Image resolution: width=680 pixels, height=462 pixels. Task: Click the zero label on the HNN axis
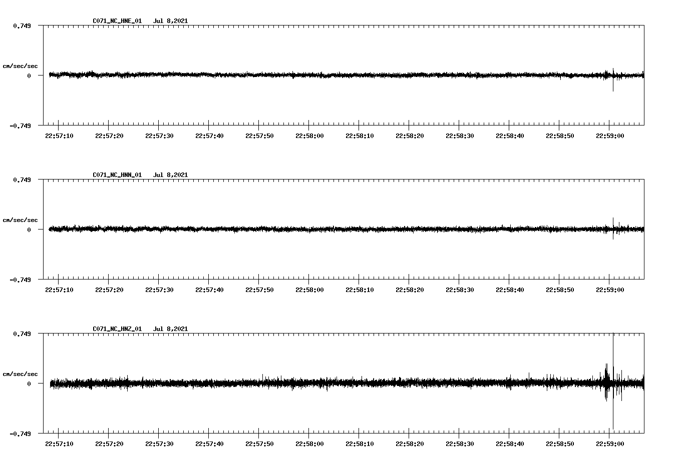[x=29, y=230]
